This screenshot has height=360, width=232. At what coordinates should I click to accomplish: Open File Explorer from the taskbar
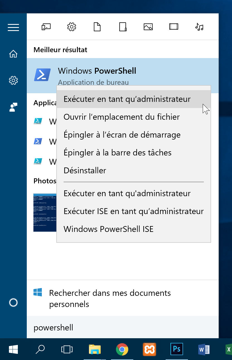click(x=95, y=349)
